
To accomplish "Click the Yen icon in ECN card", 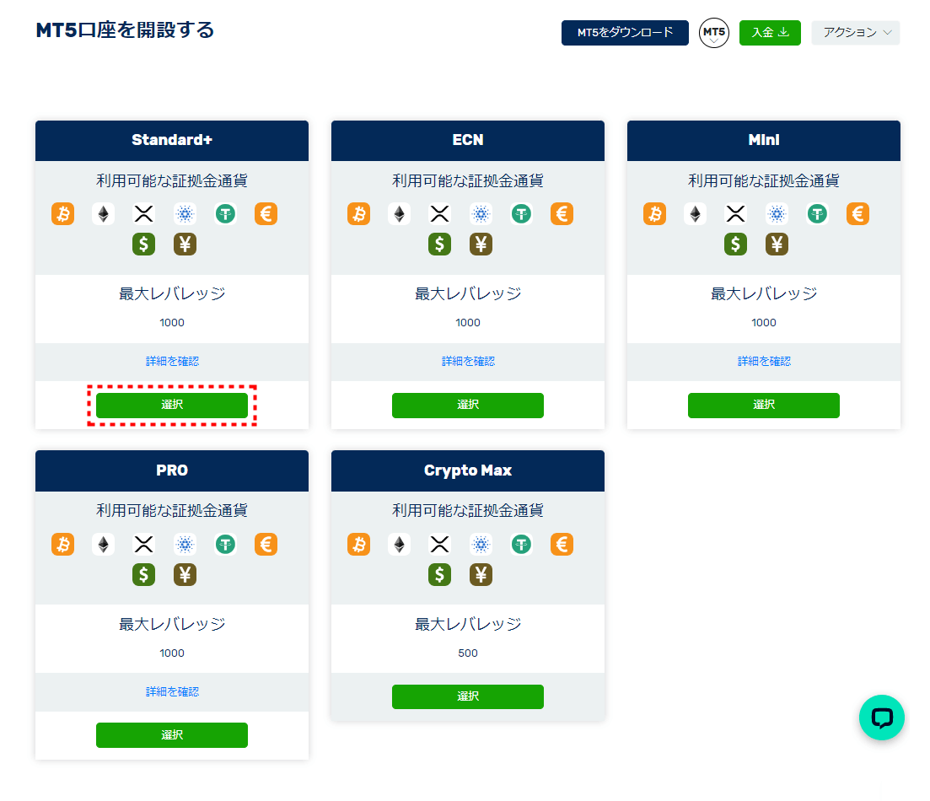I will click(481, 244).
